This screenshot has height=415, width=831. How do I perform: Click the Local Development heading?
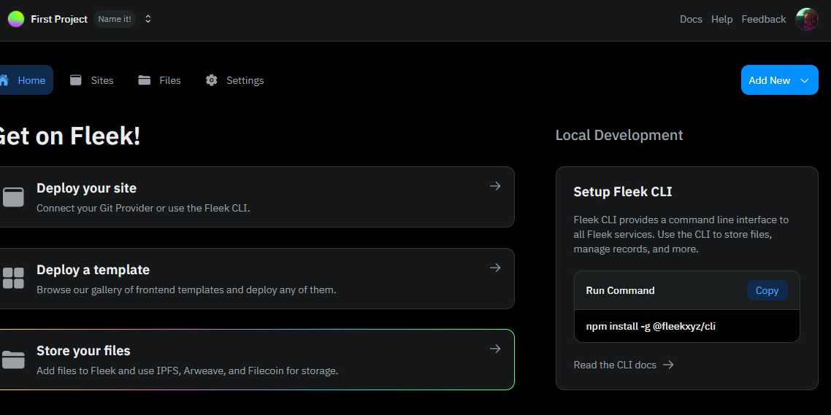point(619,135)
